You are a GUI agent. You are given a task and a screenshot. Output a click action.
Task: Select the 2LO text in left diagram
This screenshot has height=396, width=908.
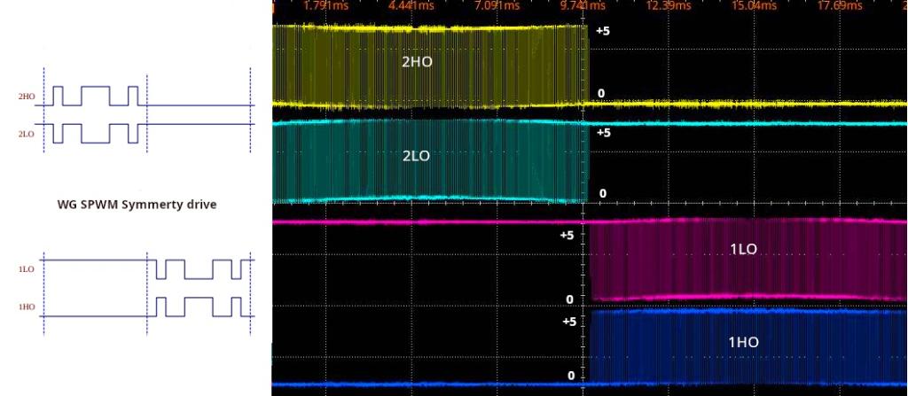pos(26,134)
